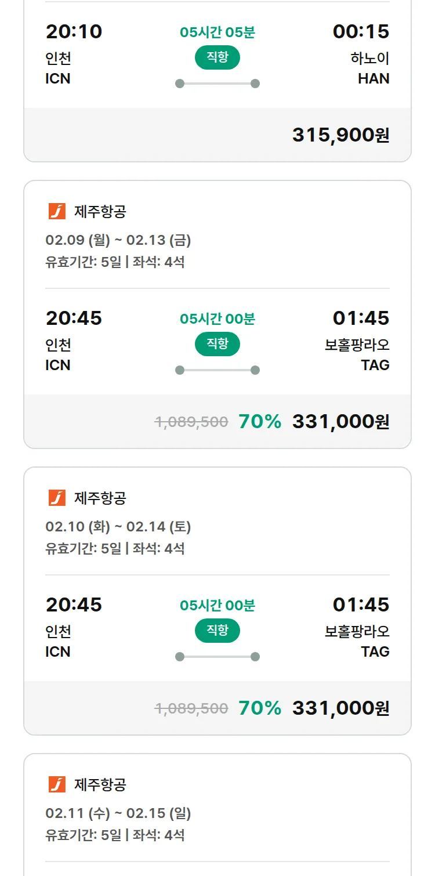Click 70% discount label on 02.10 flight

point(260,708)
